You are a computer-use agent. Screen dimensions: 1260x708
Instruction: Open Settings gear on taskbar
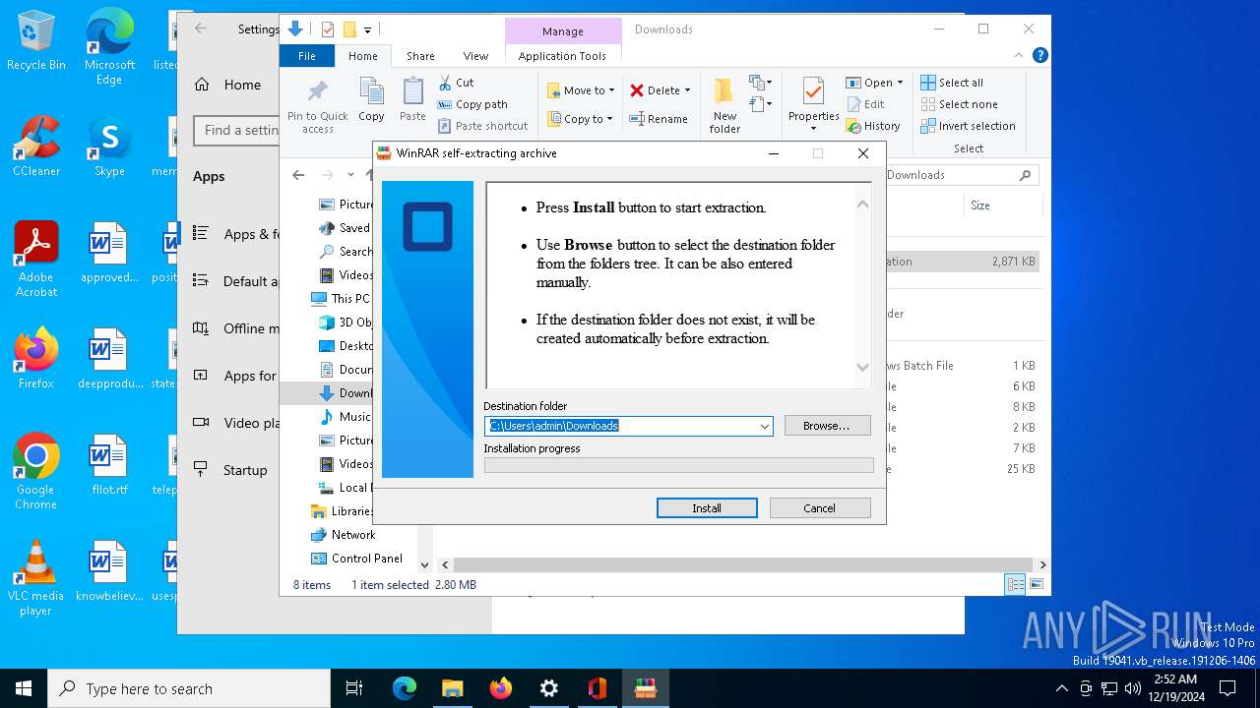pyautogui.click(x=549, y=688)
